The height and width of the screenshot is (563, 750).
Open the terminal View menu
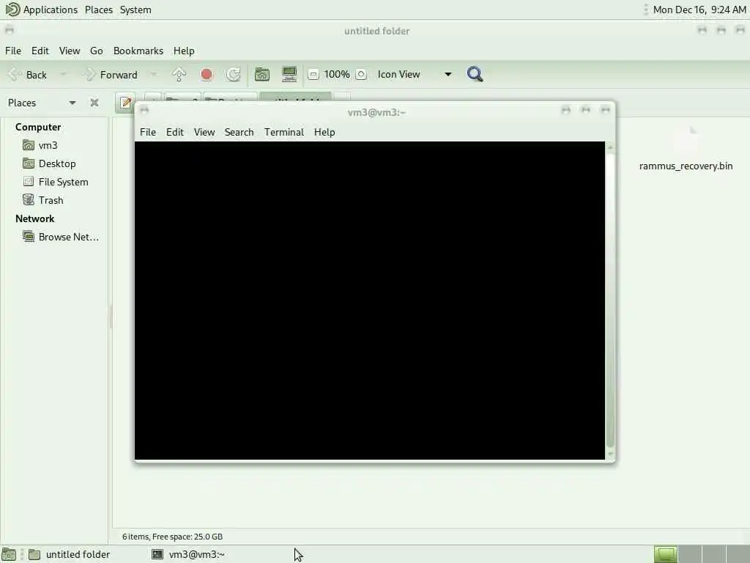204,132
